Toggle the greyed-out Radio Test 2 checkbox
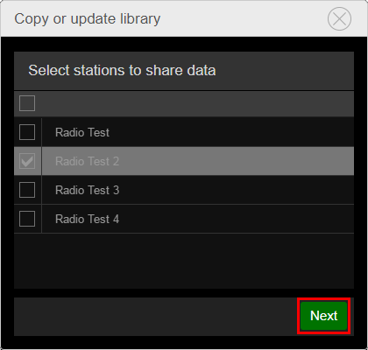The height and width of the screenshot is (350, 368). pyautogui.click(x=27, y=161)
